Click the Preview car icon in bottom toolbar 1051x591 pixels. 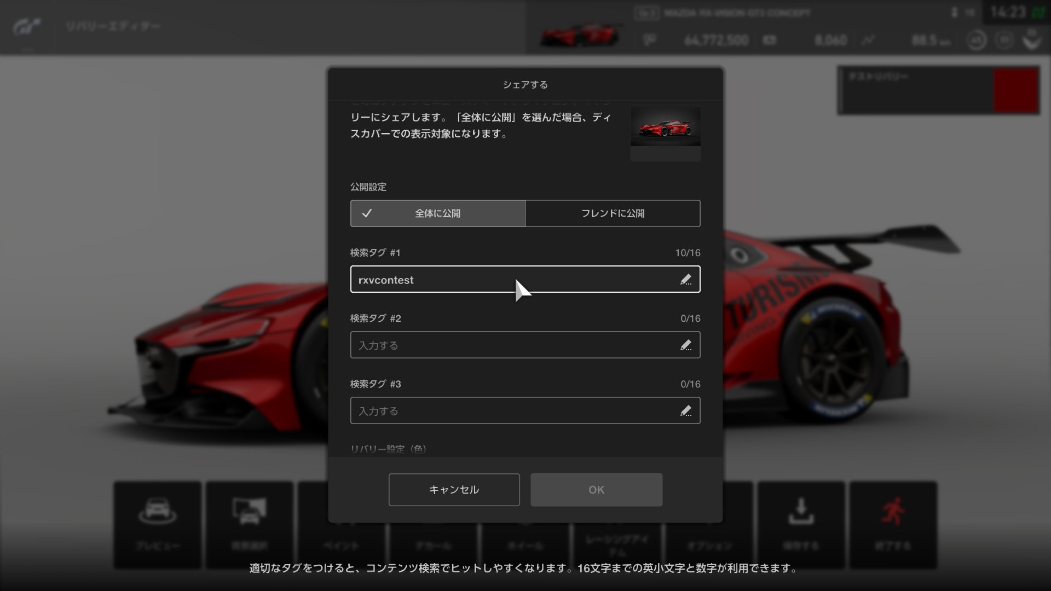click(x=157, y=512)
